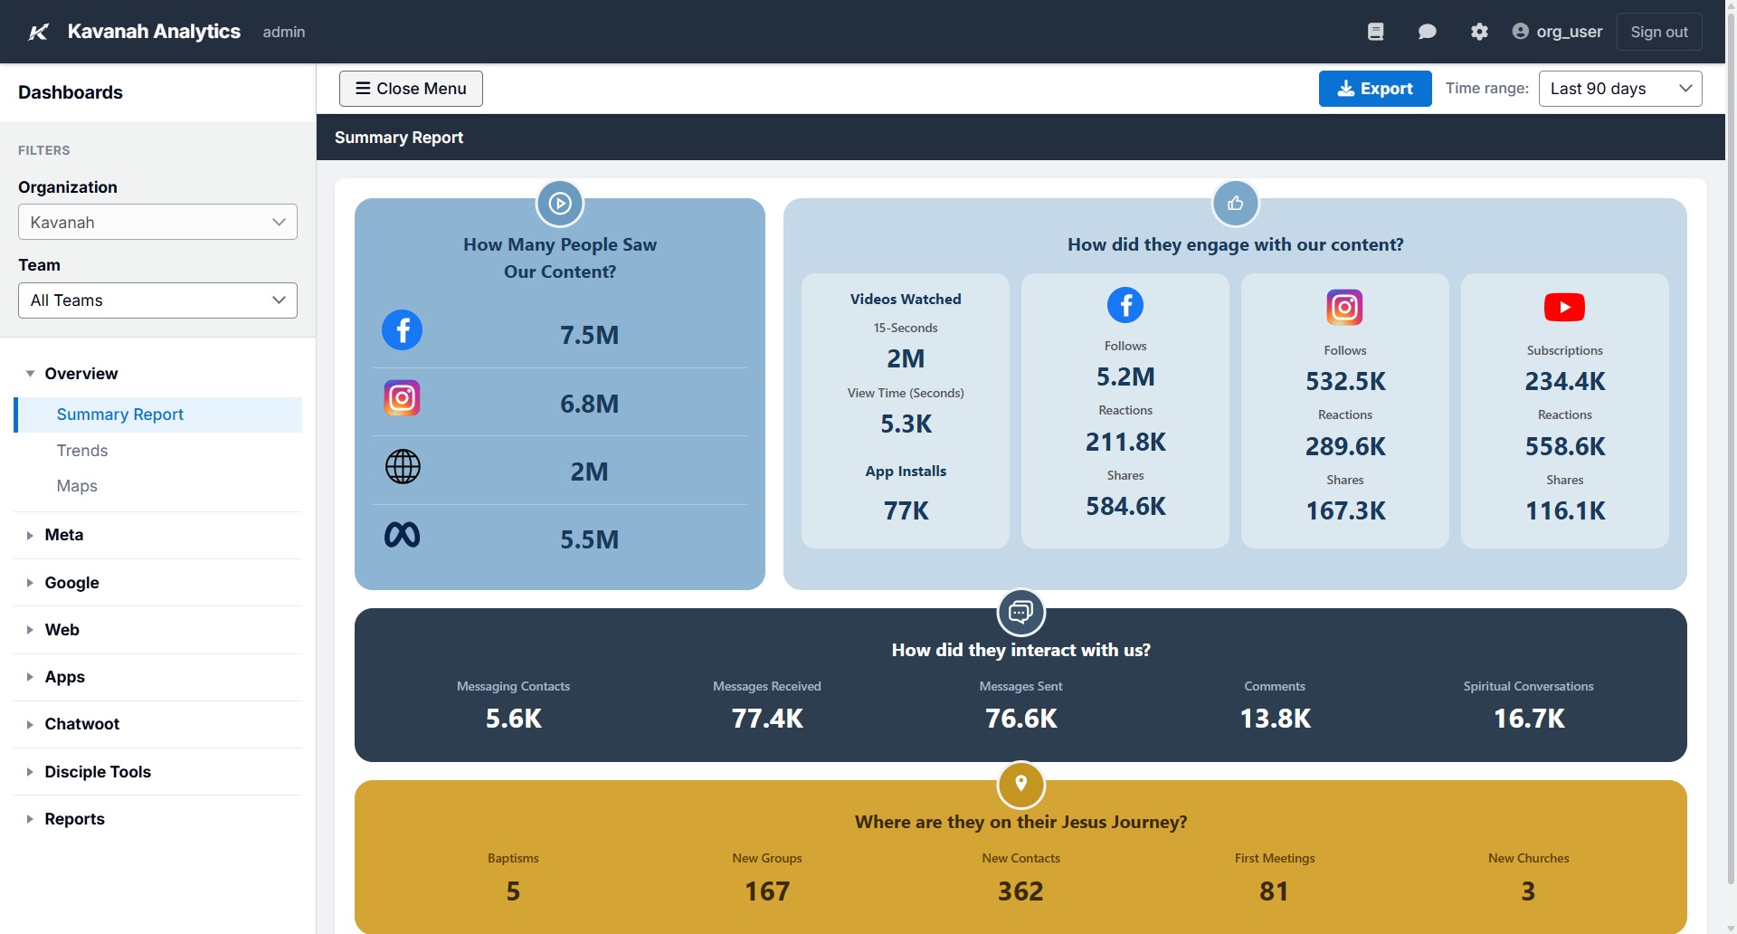Open the Time range dropdown Last 90 days
The image size is (1737, 934).
tap(1620, 89)
